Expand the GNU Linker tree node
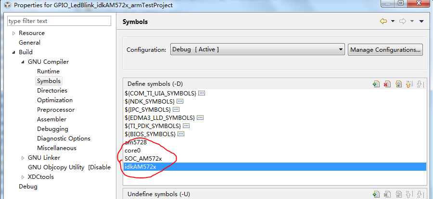The height and width of the screenshot is (199, 433). [23, 158]
